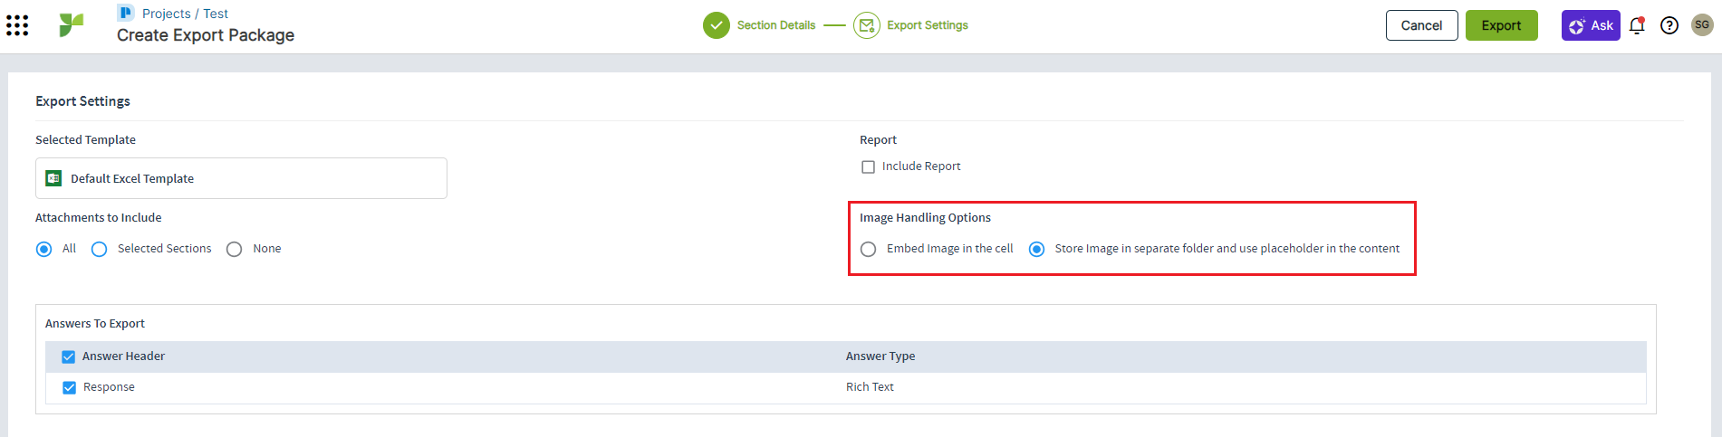Uncheck the Response checkbox
1722x437 pixels.
point(69,387)
